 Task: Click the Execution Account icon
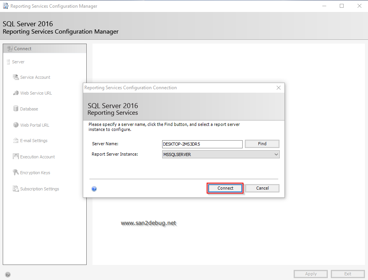click(15, 156)
